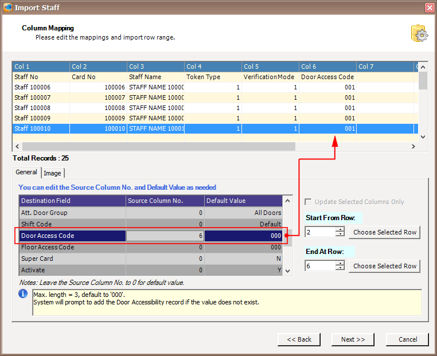
Task: Increase the Start From Row value
Action: [340, 229]
